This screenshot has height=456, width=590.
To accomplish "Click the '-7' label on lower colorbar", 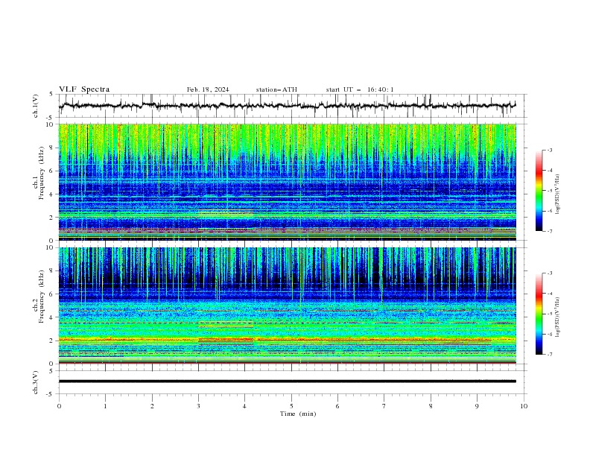I will point(549,355).
